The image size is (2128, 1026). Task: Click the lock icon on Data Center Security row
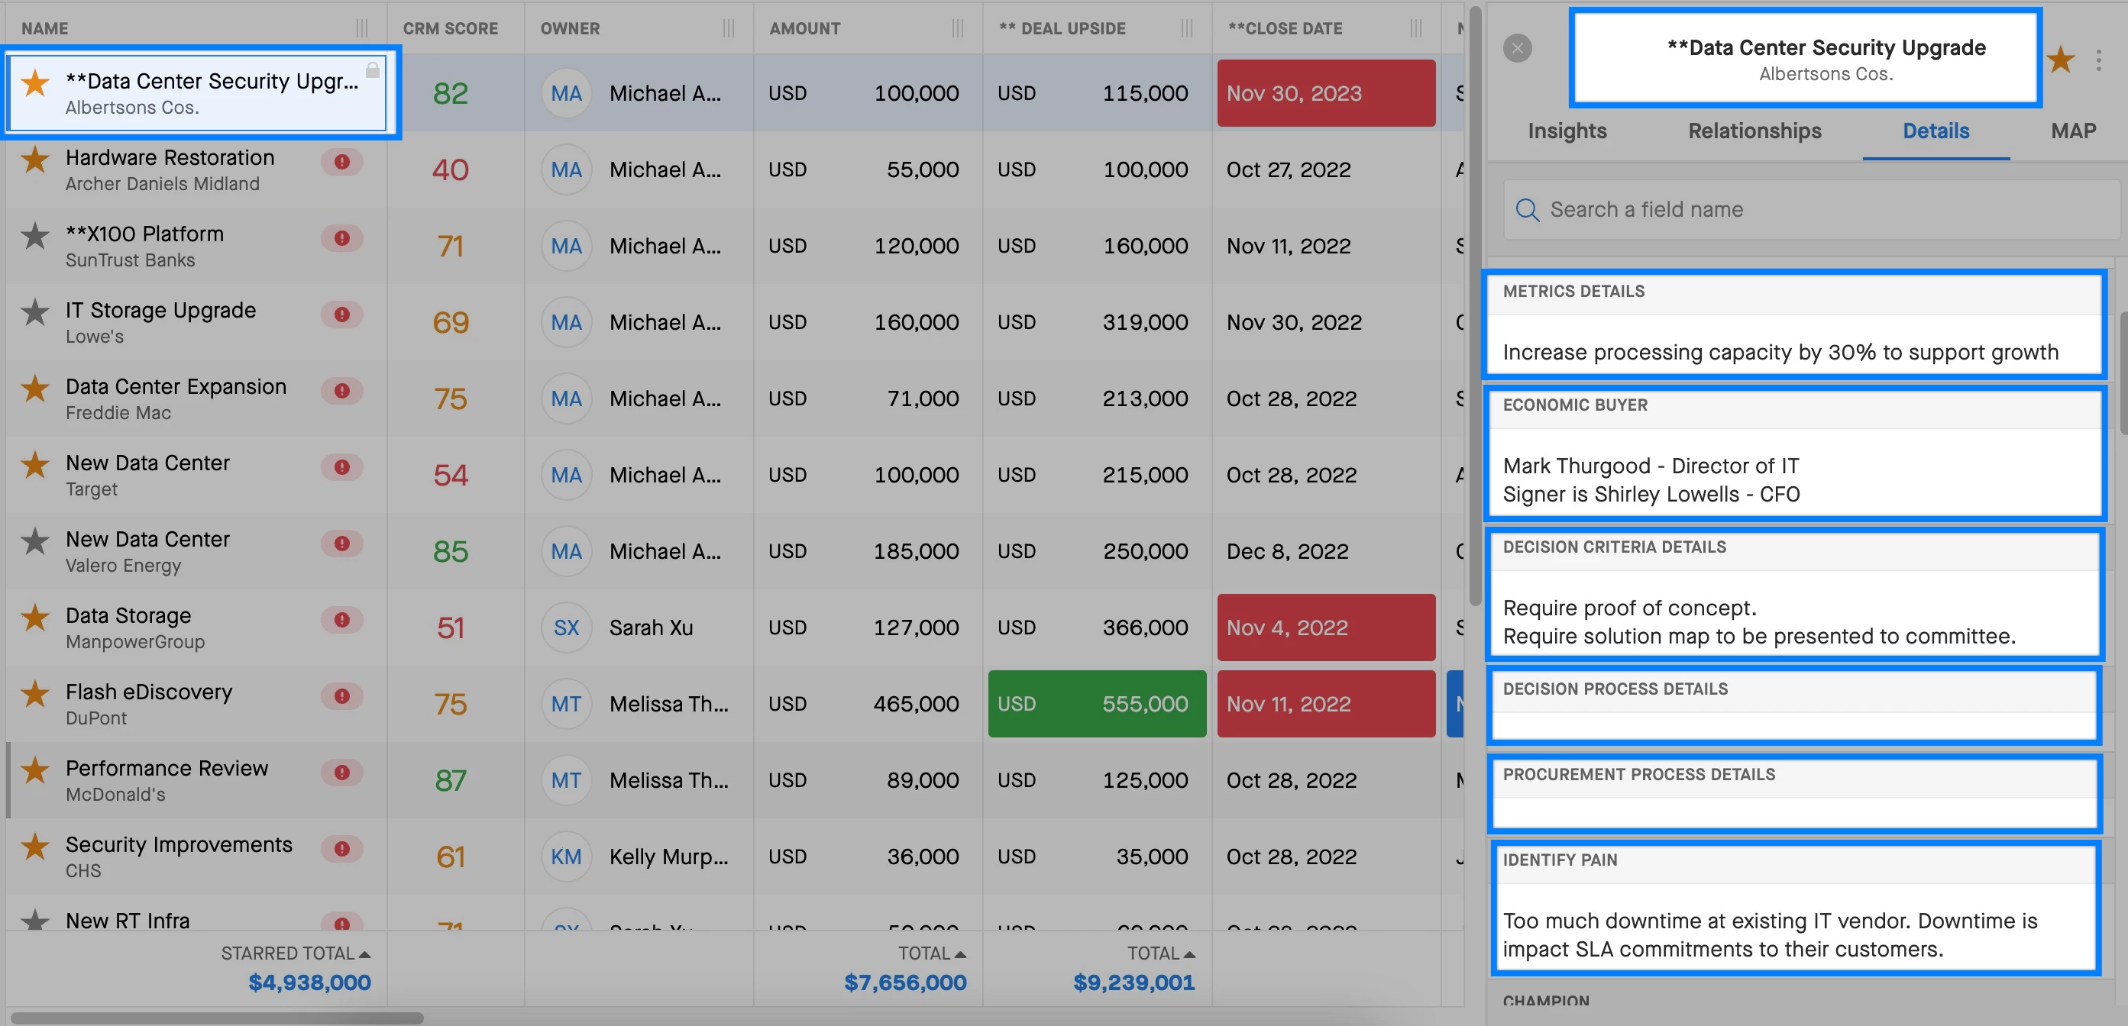[373, 70]
